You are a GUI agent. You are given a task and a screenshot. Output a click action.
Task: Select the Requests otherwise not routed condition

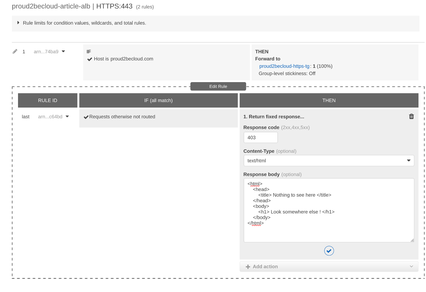coord(122,117)
